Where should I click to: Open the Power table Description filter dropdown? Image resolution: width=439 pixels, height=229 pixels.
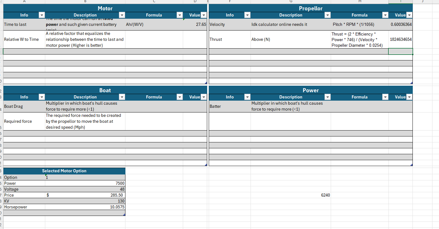pyautogui.click(x=327, y=97)
